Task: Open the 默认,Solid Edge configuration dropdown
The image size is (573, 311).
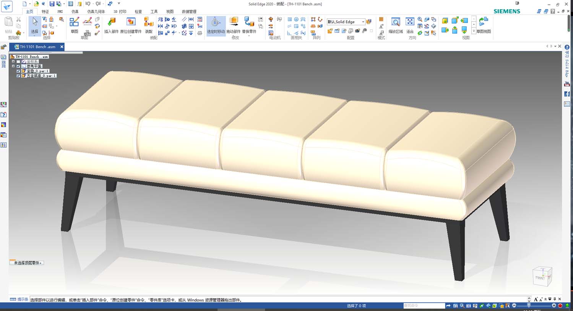Action: coord(363,22)
